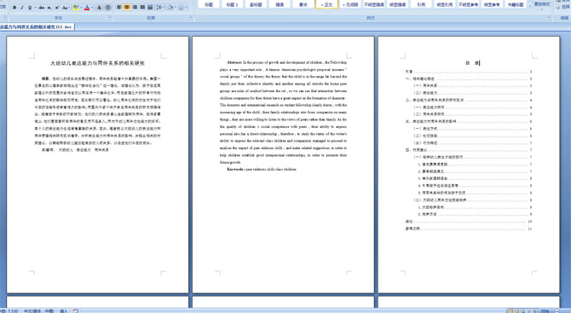571x313 pixels.
Task: Expand line spacing dropdown
Action: 163,8
